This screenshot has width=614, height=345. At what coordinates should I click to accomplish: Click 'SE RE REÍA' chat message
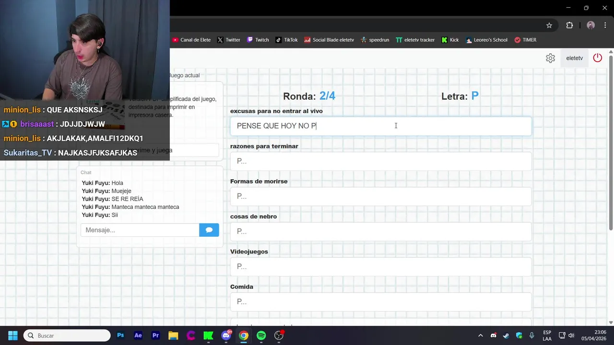[x=127, y=199]
